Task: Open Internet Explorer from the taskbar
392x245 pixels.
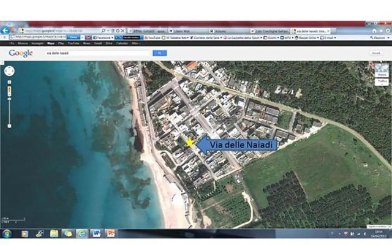Action: (81, 233)
